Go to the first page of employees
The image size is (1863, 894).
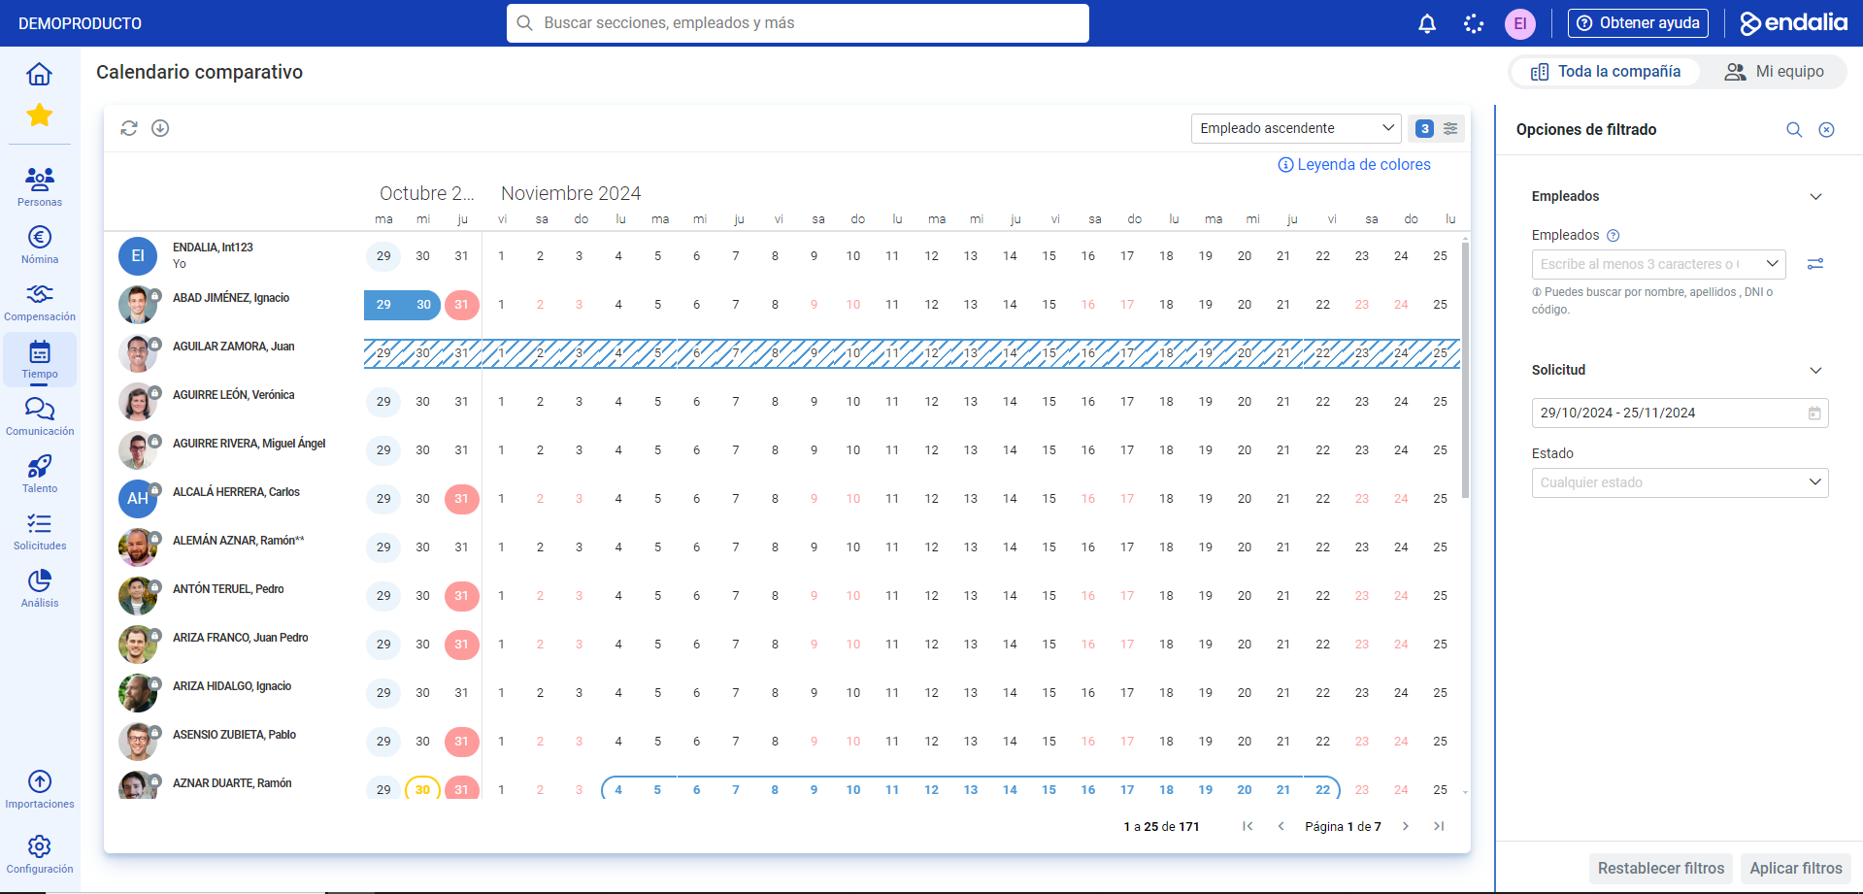coord(1248,826)
